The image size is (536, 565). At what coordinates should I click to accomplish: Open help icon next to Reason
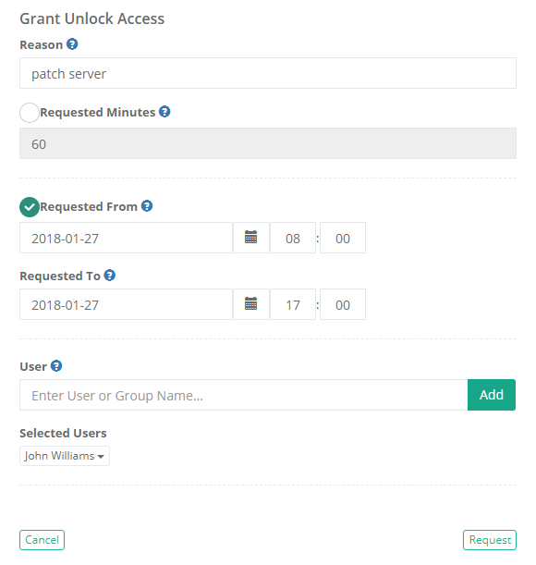(x=72, y=44)
